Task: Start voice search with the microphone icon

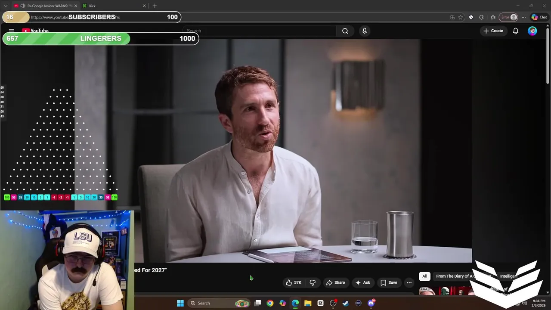Action: pos(365,31)
